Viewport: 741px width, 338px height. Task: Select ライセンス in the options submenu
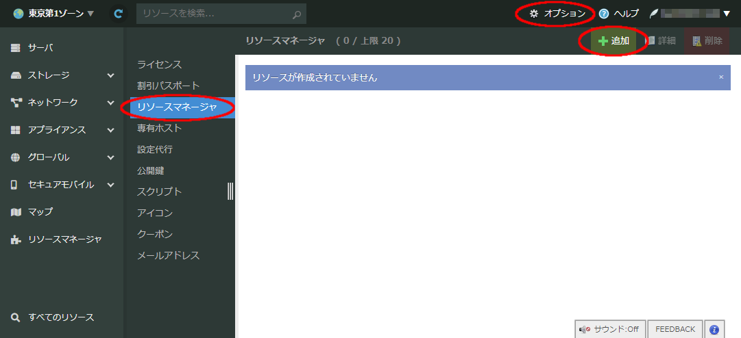click(159, 64)
